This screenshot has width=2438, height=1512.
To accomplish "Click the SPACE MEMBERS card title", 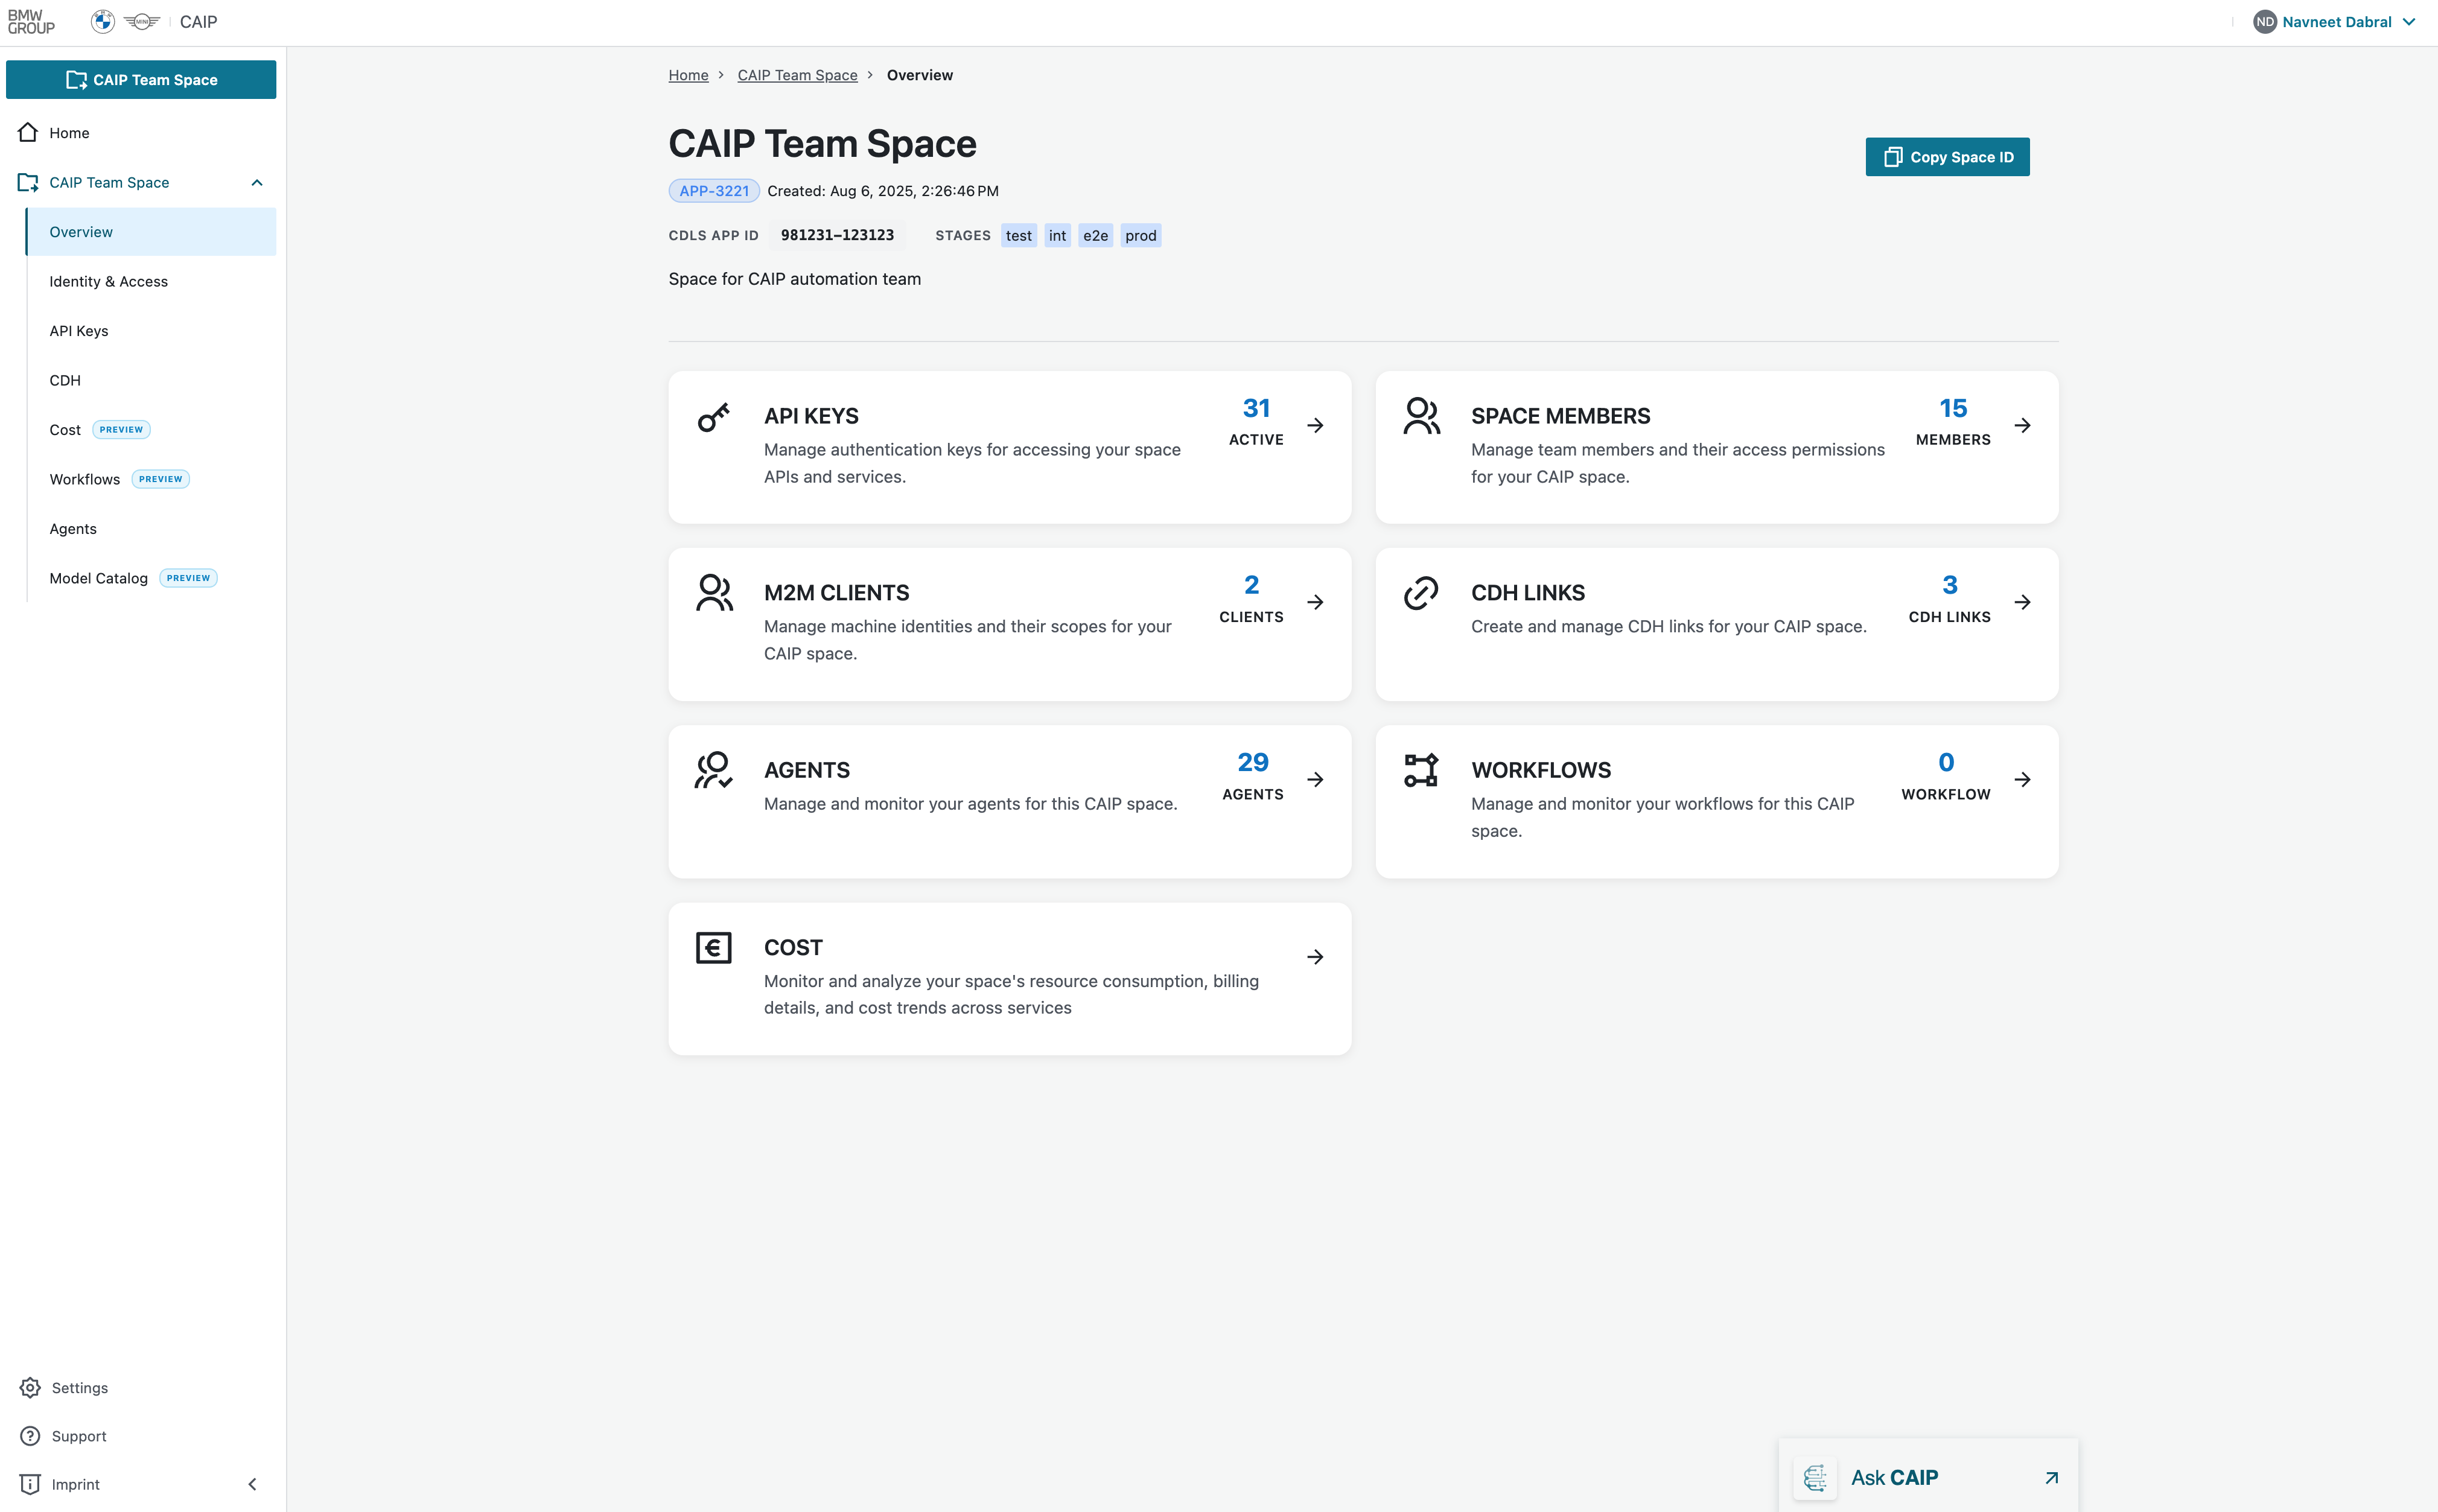I will tap(1560, 416).
